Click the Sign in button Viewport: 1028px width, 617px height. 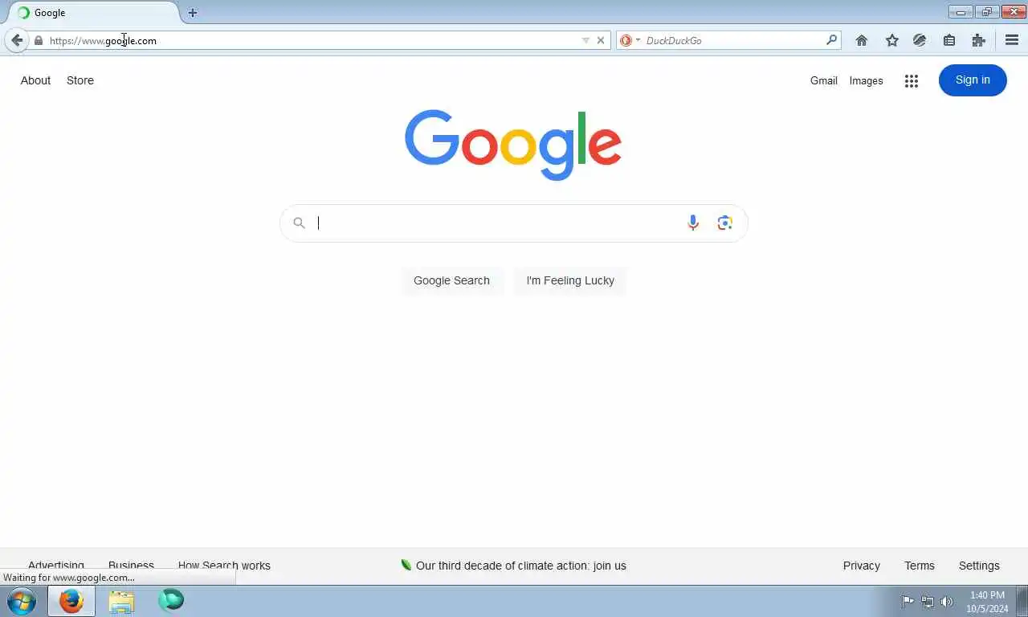973,80
